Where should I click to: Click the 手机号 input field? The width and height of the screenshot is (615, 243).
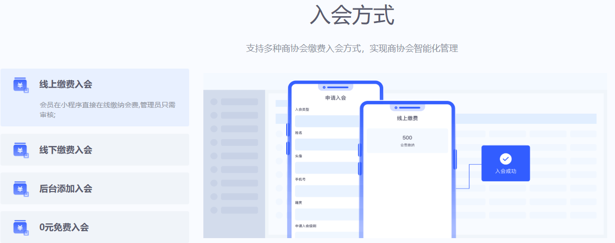point(326,191)
